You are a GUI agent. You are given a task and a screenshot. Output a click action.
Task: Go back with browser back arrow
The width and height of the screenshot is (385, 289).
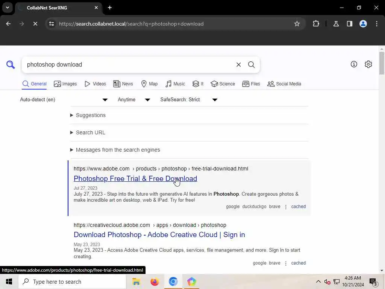point(8,24)
